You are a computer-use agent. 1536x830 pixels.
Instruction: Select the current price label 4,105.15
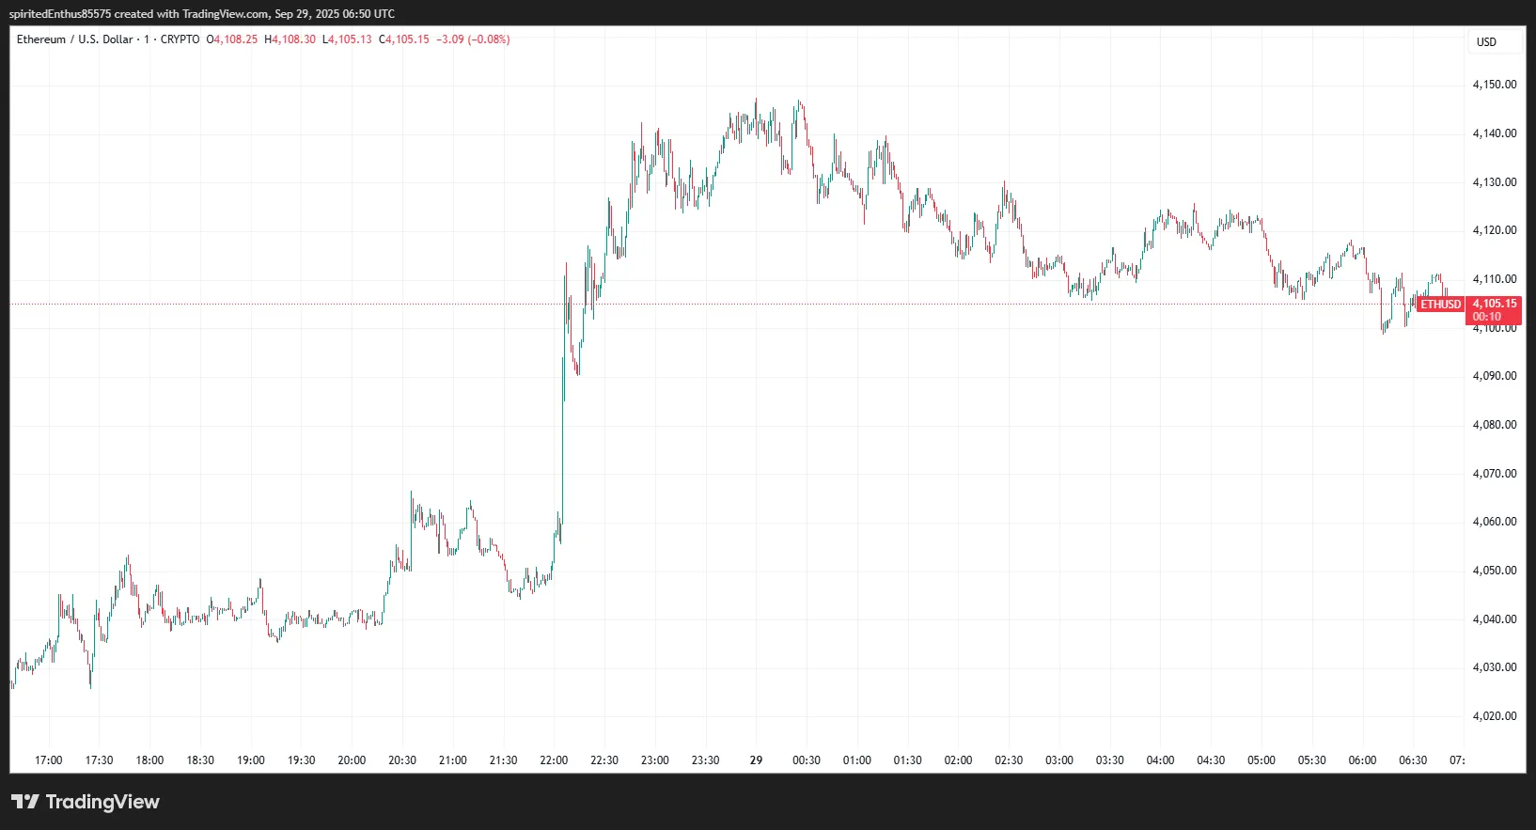coord(1494,304)
